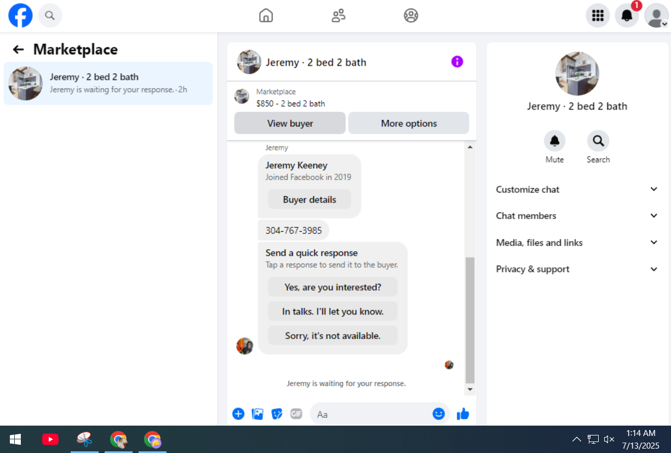Viewport: 671px width, 453px height.
Task: Click Jeremy's avatar beside quick responses
Action: [x=244, y=346]
